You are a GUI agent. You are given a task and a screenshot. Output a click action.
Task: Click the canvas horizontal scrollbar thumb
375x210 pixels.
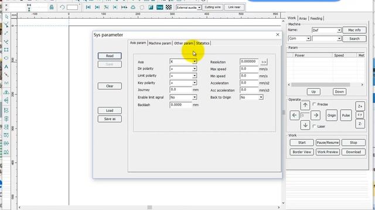(x=149, y=208)
